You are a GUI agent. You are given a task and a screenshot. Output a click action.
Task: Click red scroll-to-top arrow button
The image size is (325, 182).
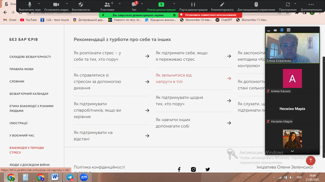(311, 160)
